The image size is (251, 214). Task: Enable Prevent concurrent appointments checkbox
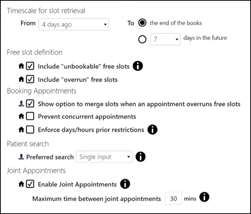(30, 117)
